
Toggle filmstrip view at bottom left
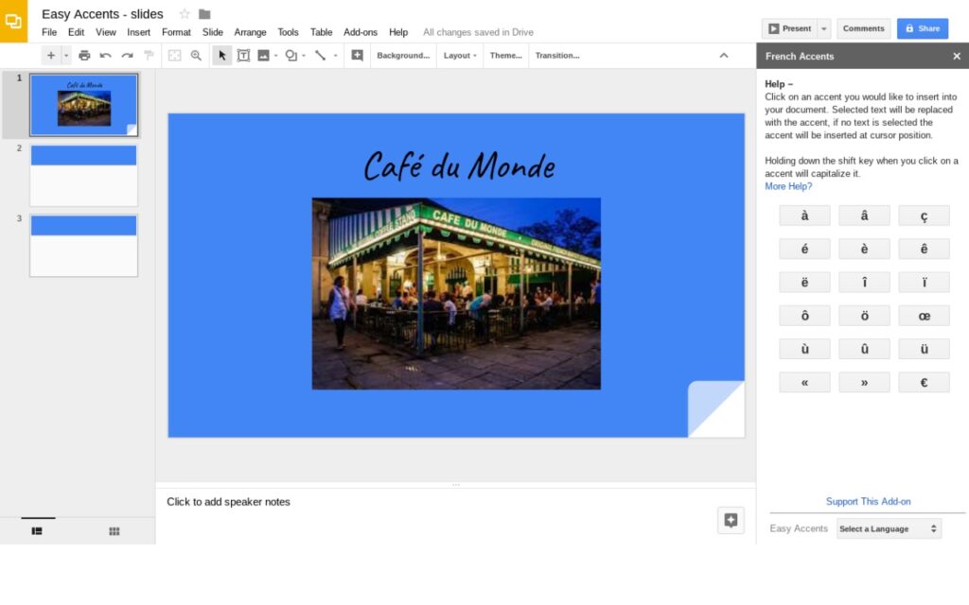pyautogui.click(x=36, y=531)
